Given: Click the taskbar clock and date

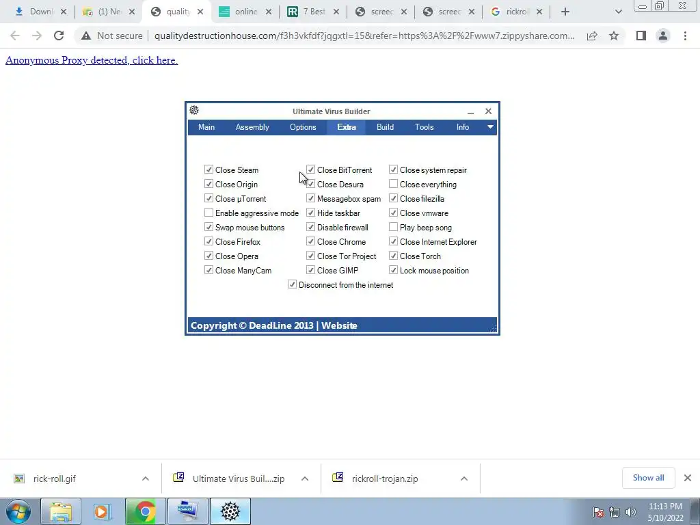Looking at the screenshot, I should tap(665, 512).
